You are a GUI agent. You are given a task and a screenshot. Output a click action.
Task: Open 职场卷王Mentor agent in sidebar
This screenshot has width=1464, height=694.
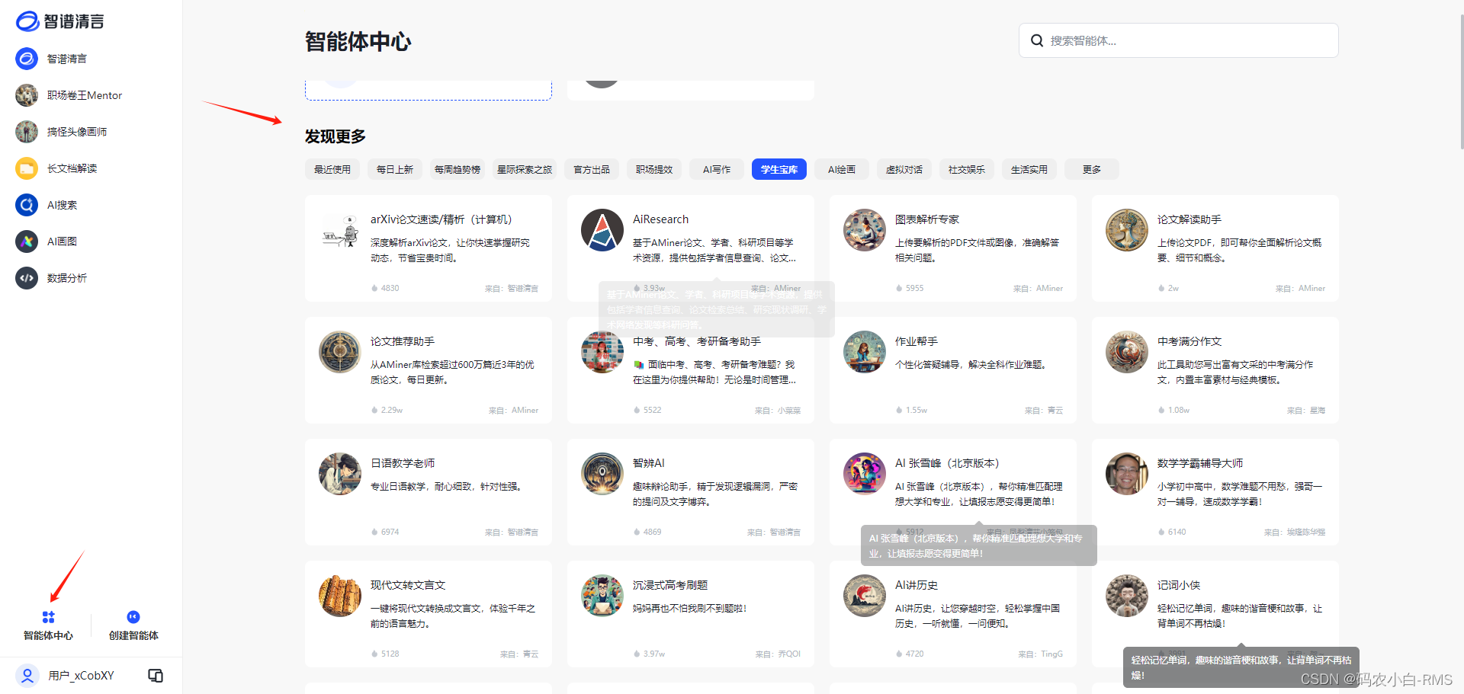point(69,95)
